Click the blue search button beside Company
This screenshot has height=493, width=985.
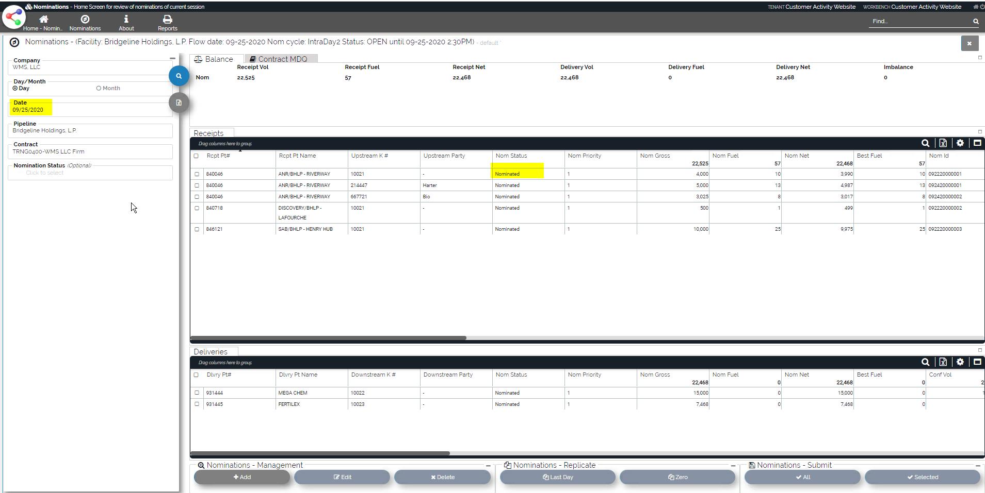click(179, 76)
